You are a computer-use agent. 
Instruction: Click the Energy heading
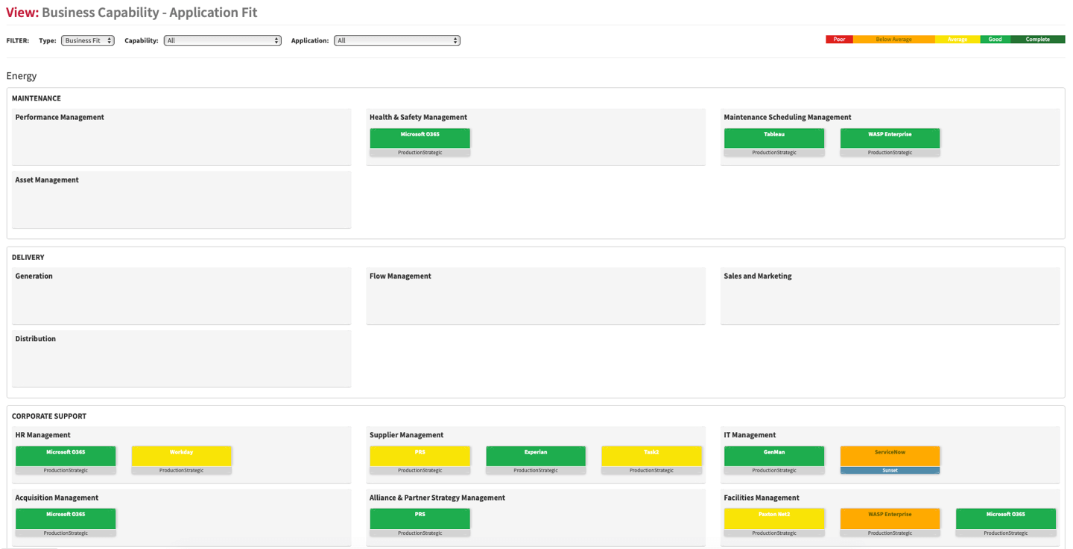(22, 76)
